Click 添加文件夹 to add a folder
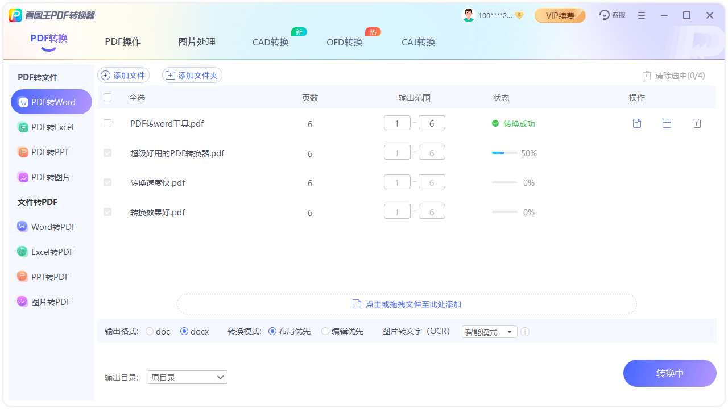728x409 pixels. (192, 74)
